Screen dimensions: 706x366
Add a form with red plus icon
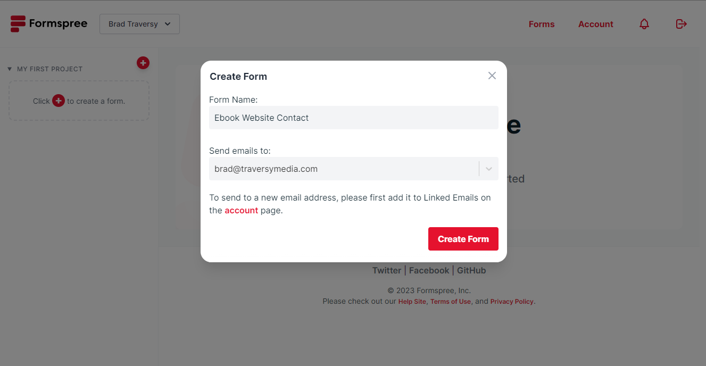(x=143, y=63)
